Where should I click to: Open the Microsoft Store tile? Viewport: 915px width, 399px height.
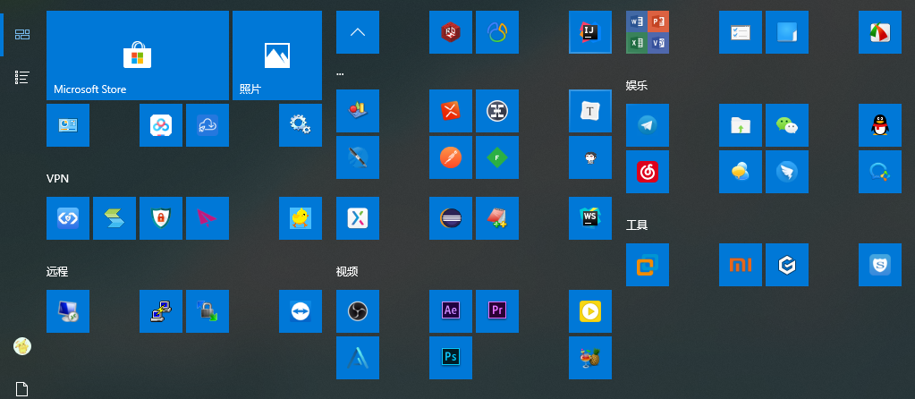click(x=137, y=55)
